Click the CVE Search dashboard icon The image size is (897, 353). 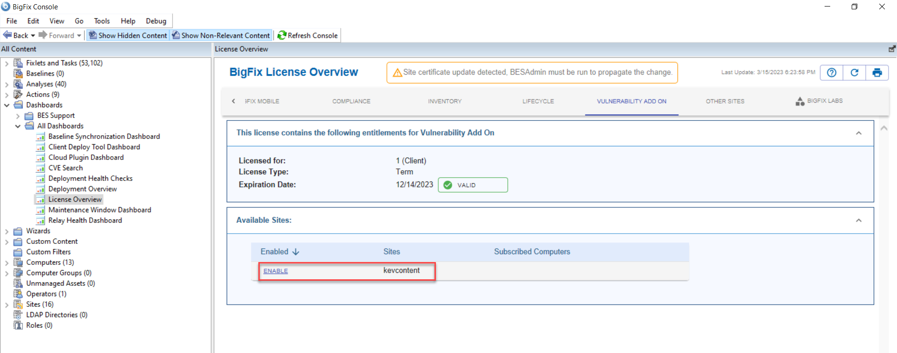(41, 168)
